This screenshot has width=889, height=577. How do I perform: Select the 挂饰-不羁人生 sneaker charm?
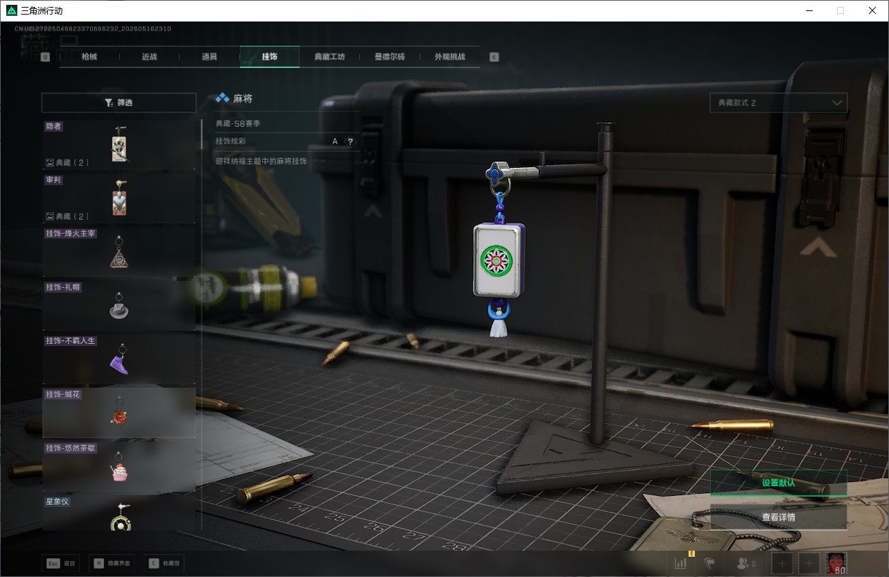119,359
